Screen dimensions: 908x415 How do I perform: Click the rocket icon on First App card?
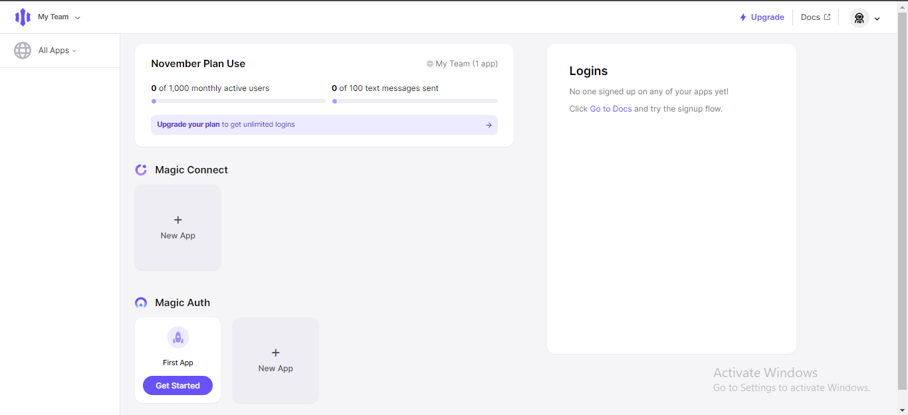pyautogui.click(x=178, y=337)
